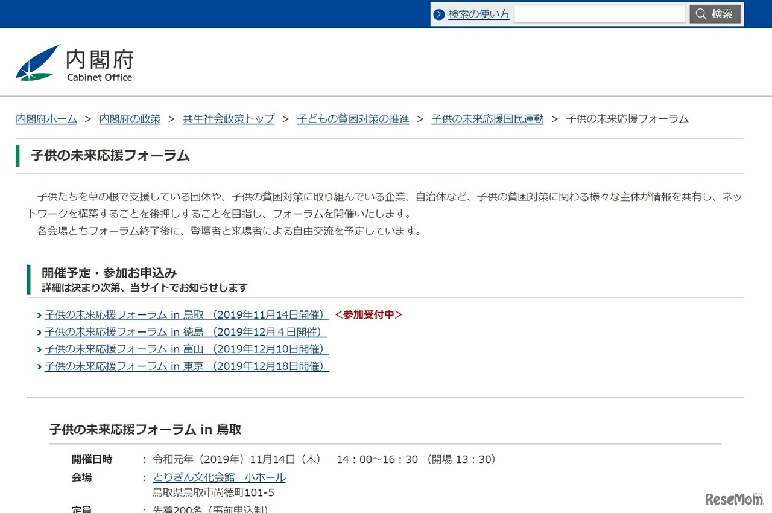
Task: Focus the site search input field
Action: tap(600, 14)
